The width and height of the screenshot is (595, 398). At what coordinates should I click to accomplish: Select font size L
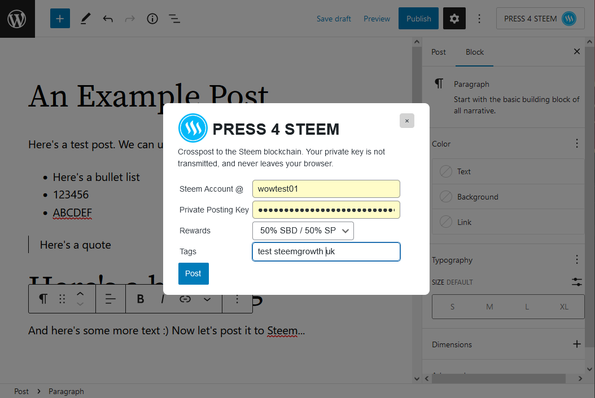coord(527,307)
